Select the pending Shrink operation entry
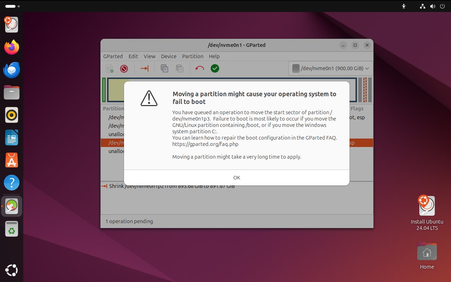This screenshot has width=451, height=282. click(168, 186)
